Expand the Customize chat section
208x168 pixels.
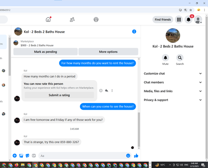[x=173, y=74]
